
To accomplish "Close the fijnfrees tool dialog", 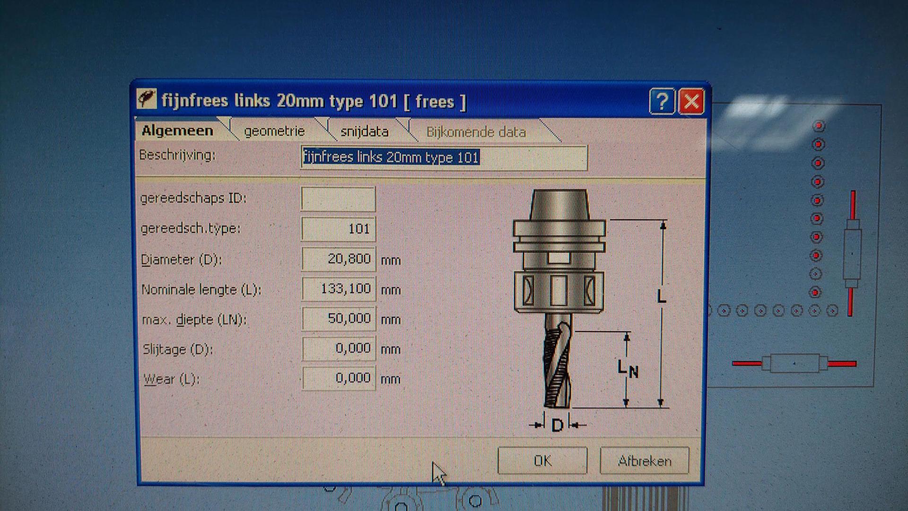I will (691, 101).
